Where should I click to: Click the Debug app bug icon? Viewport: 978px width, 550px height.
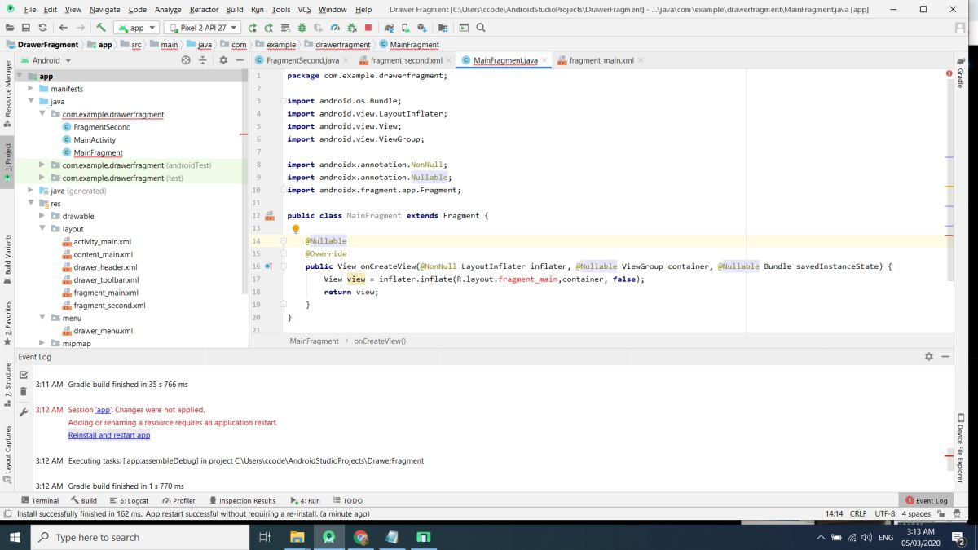click(302, 28)
